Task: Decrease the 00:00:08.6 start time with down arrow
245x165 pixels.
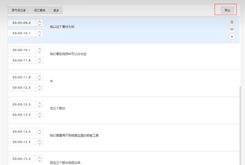Action: [40, 25]
